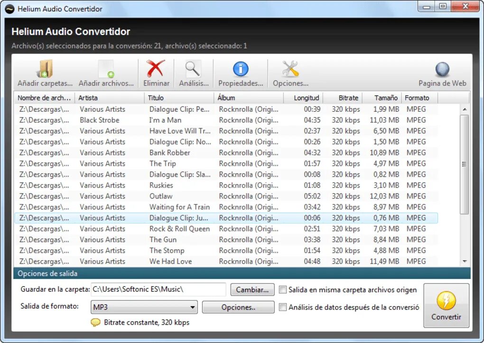Click the 11,49 MB size cell
484x343 pixels.
[x=384, y=262]
